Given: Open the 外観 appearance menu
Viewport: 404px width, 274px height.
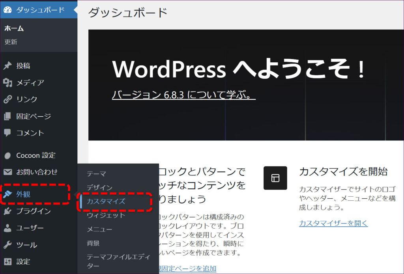Looking at the screenshot, I should point(23,194).
